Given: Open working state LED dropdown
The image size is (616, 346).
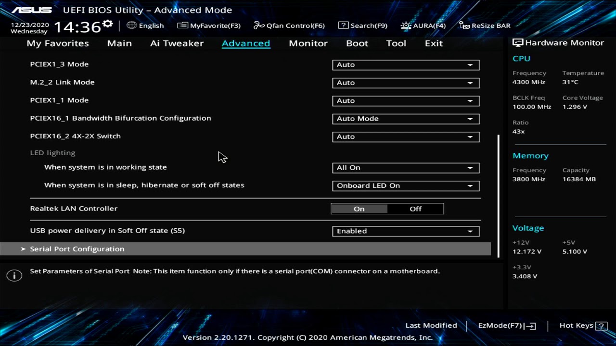Looking at the screenshot, I should click(406, 168).
